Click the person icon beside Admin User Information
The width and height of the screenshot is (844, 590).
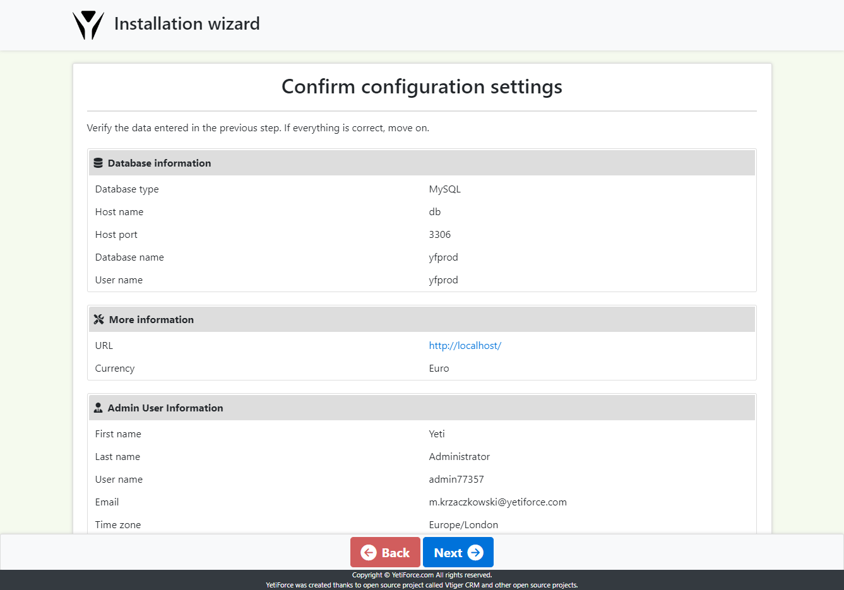point(98,407)
